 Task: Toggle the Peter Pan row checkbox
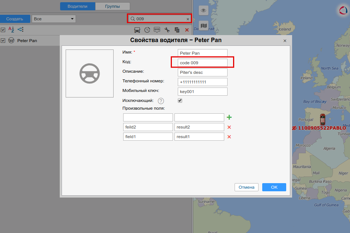(x=3, y=41)
